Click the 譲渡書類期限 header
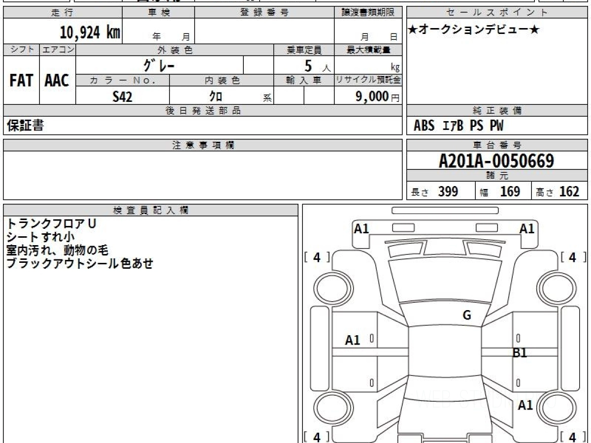This screenshot has width=591, height=443. (368, 13)
